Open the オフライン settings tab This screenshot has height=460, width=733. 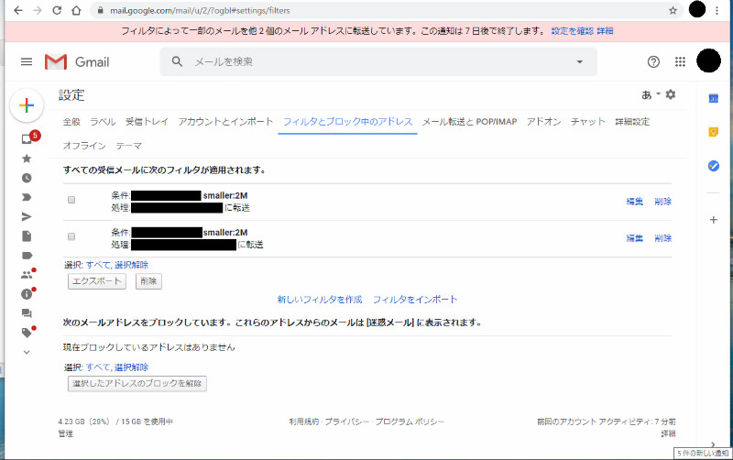coord(84,146)
